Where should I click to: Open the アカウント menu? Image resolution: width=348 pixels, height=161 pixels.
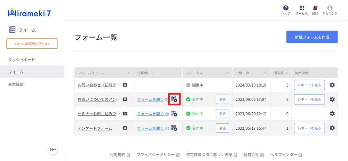point(330,8)
